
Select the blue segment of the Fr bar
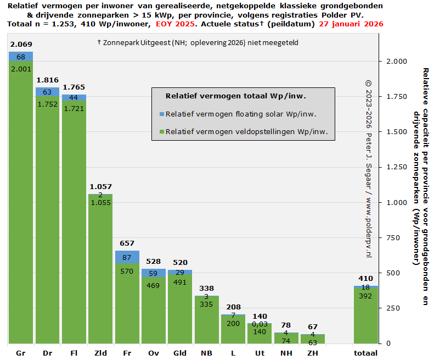click(x=127, y=257)
